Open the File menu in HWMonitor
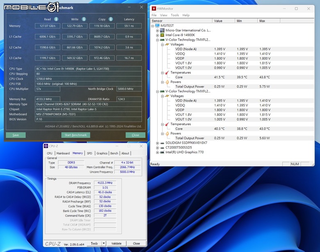 154,15
